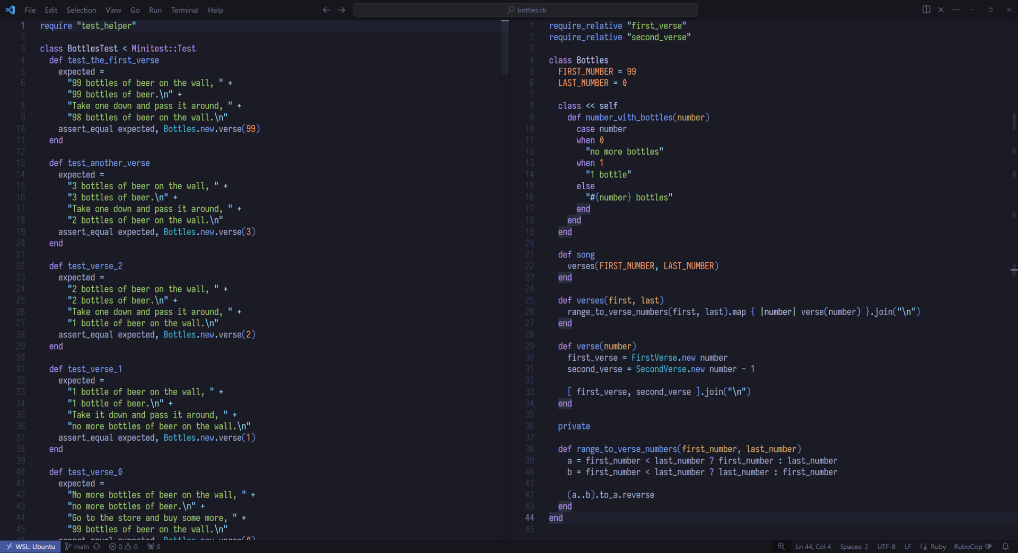Click the left editor minimap slider
Image resolution: width=1018 pixels, height=553 pixels.
(x=505, y=47)
